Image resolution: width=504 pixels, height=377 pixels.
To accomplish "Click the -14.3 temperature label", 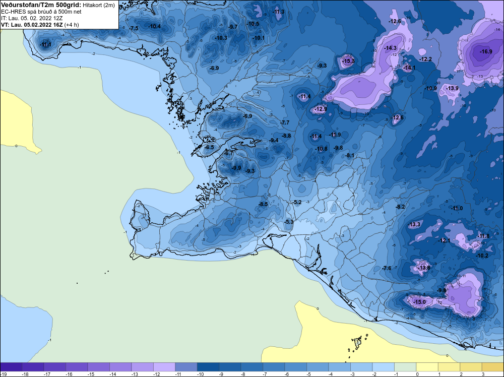I will 391,48.
